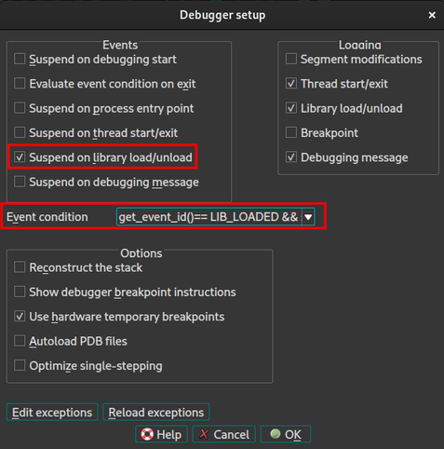
Task: Toggle Segment modifications logging
Action: coord(291,59)
